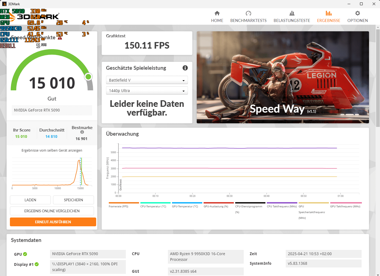Click the green checkmark next to Display #1
380x276 pixels.
(x=37, y=264)
